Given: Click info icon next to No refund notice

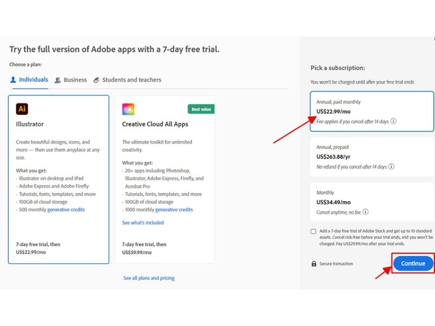Looking at the screenshot, I should 391,166.
